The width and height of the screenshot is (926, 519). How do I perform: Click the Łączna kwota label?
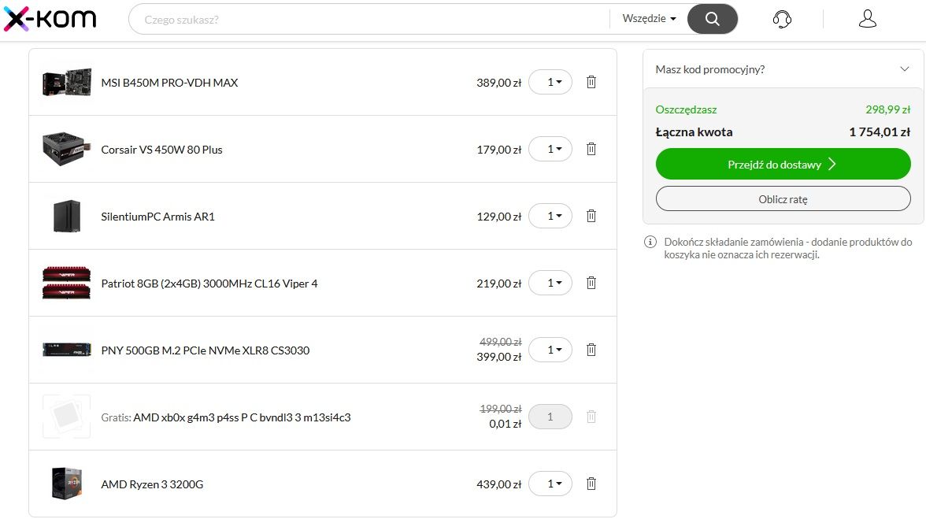[694, 132]
